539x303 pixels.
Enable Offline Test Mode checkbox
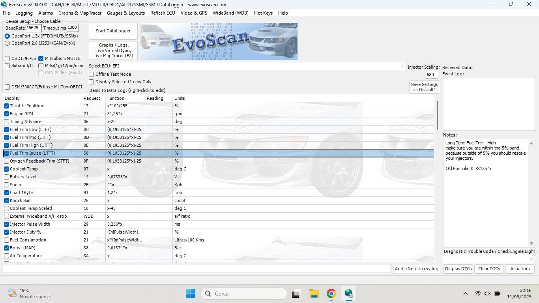92,74
